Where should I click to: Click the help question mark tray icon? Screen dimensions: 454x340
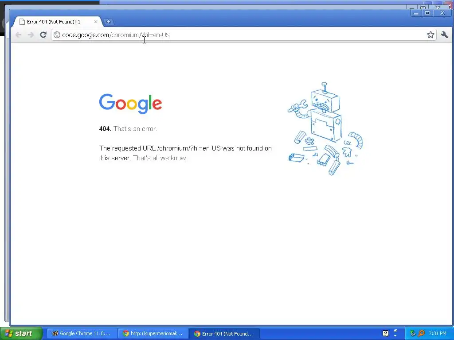point(385,333)
